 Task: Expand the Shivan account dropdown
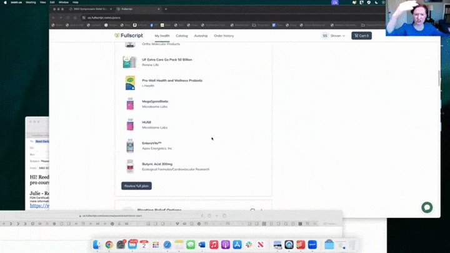(x=337, y=36)
